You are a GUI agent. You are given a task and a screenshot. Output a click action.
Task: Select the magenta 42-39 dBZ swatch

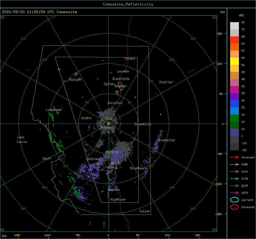234,90
